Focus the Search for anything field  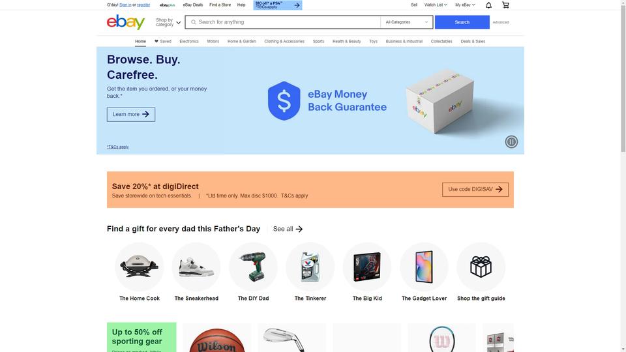coord(282,22)
